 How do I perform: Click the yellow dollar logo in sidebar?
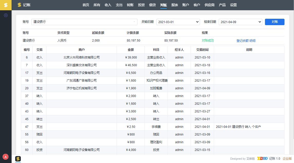[6, 5]
